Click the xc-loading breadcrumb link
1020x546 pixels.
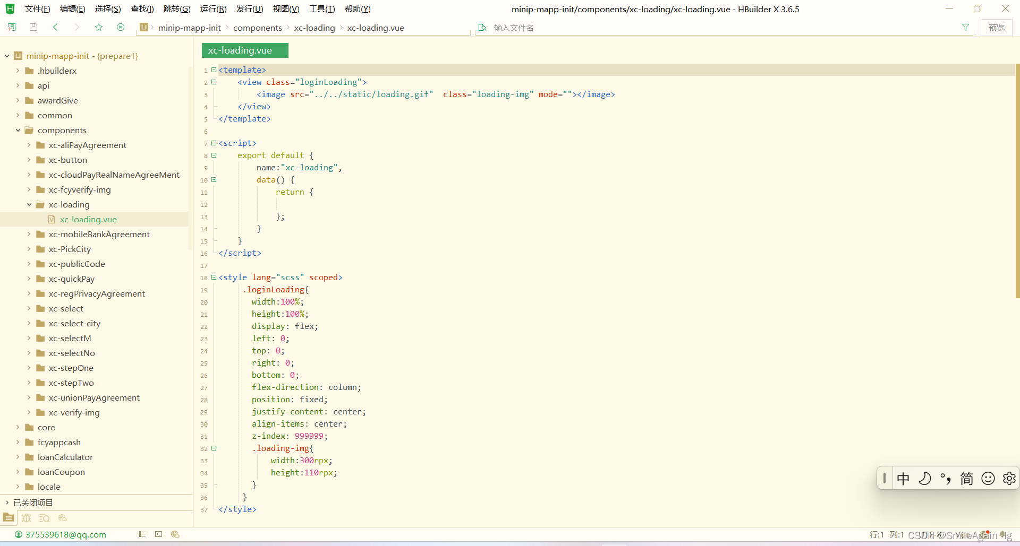[x=314, y=28]
